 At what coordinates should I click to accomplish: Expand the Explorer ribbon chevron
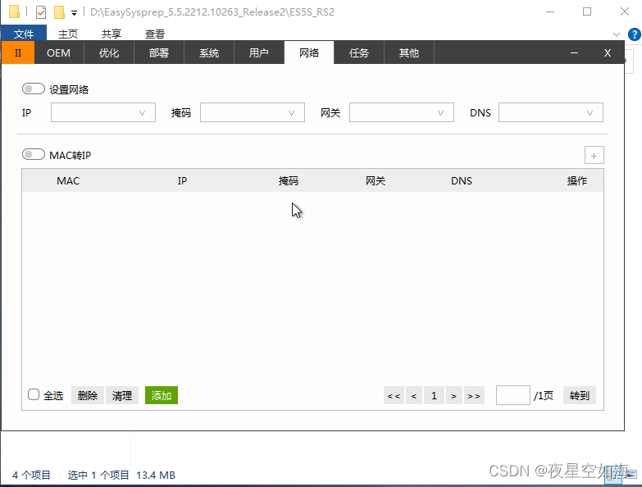(617, 34)
